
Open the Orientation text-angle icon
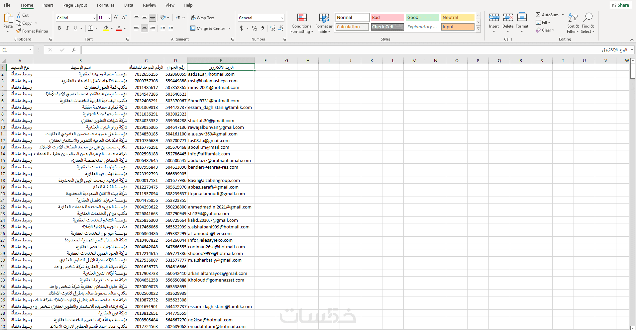[x=163, y=18]
